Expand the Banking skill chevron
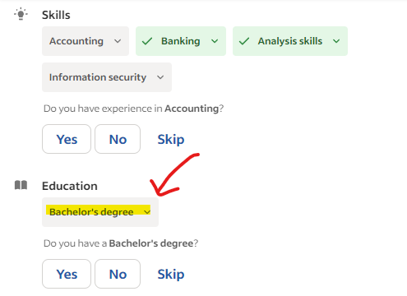The height and width of the screenshot is (296, 407). (x=215, y=41)
